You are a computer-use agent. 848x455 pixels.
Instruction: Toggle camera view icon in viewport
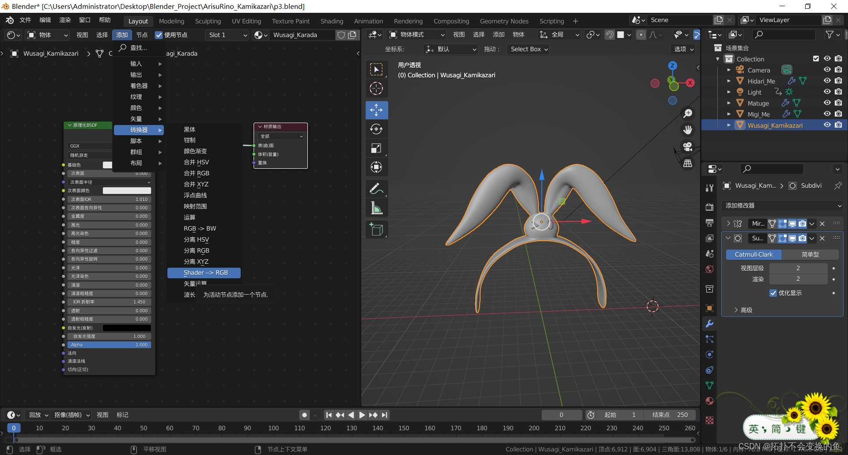[x=688, y=146]
